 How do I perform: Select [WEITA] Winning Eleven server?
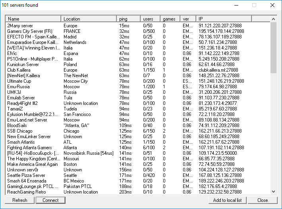pyautogui.click(x=138, y=48)
